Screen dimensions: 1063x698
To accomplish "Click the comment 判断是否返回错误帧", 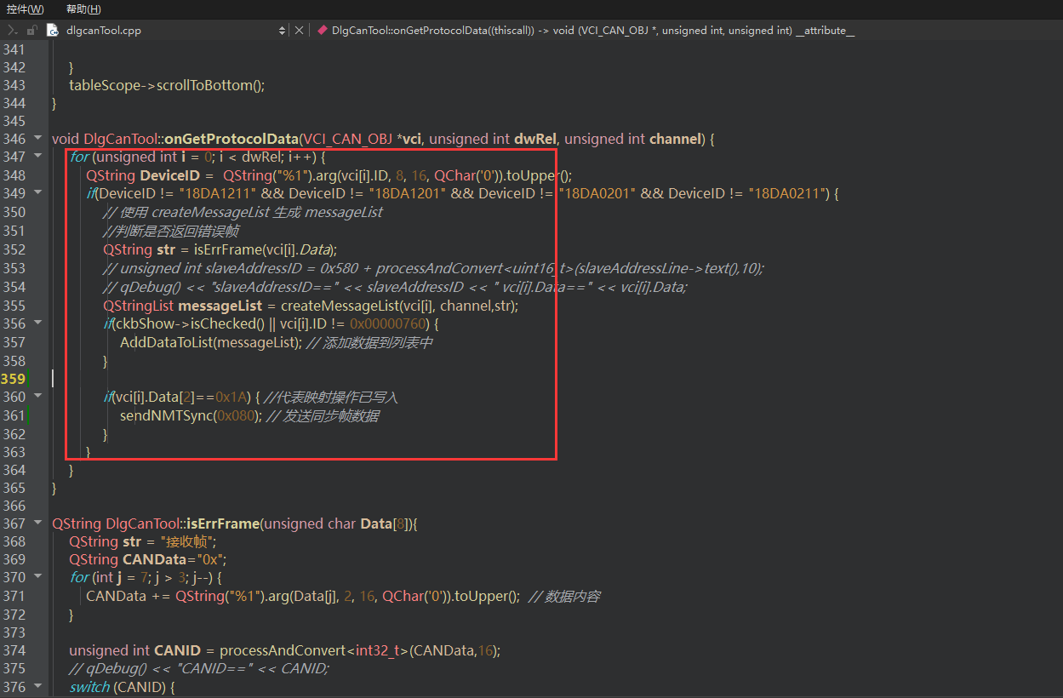I will point(171,232).
